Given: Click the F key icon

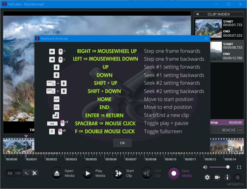Looking at the screenshot, I should tap(52, 131).
